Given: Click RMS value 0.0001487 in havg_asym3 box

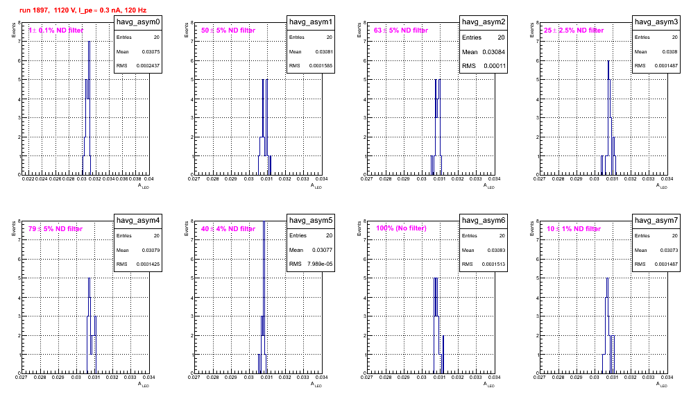Looking at the screenshot, I should click(x=666, y=66).
